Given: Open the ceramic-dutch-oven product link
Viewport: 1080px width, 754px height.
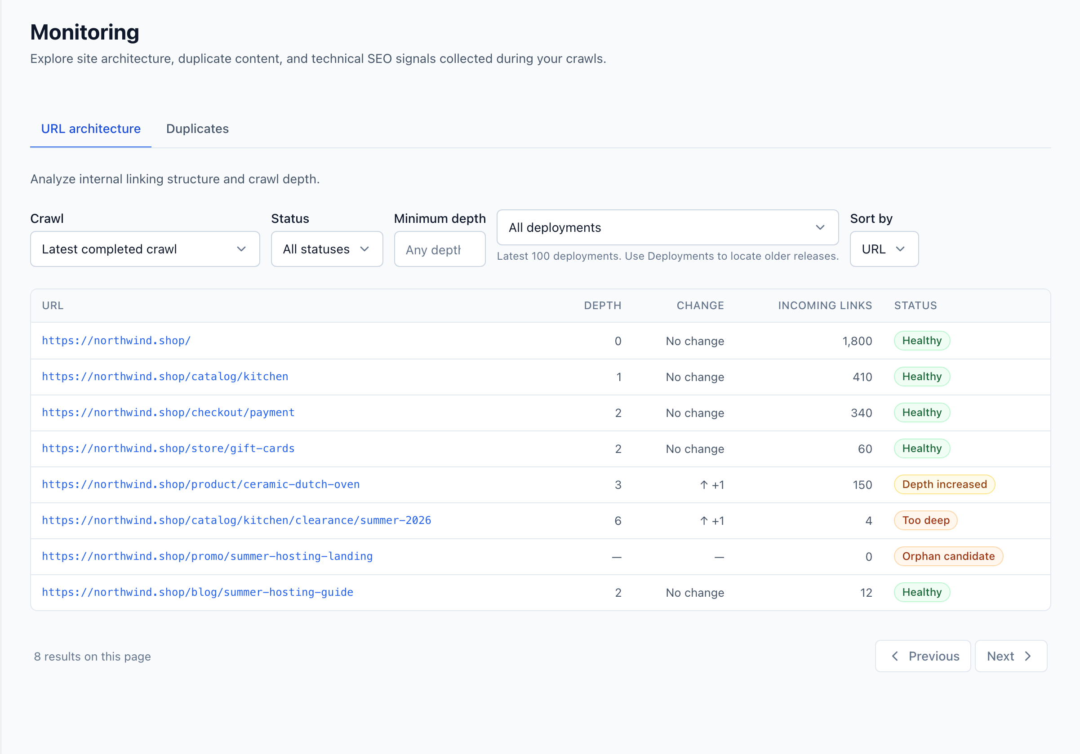Looking at the screenshot, I should [x=201, y=484].
